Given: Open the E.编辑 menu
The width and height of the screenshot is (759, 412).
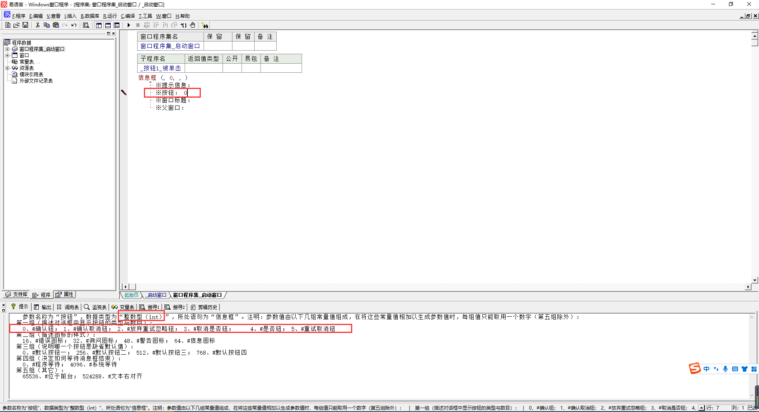Looking at the screenshot, I should point(36,16).
